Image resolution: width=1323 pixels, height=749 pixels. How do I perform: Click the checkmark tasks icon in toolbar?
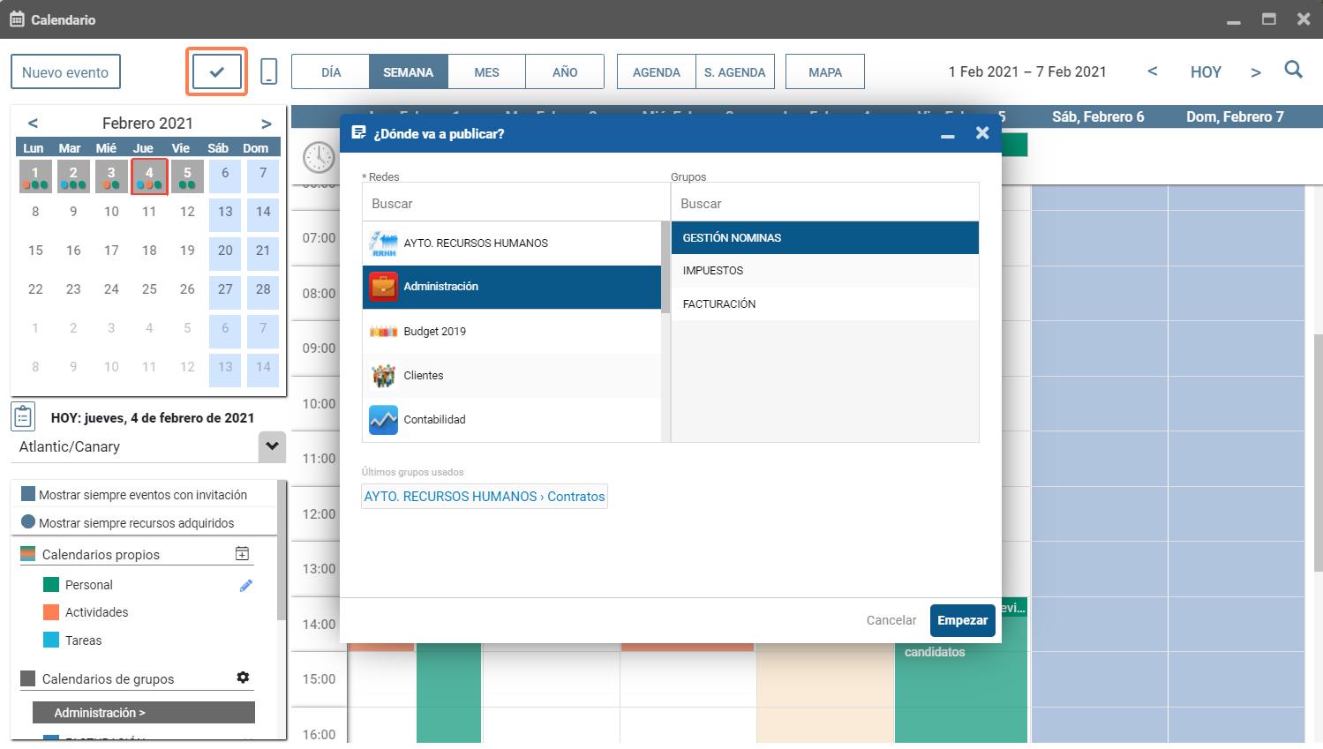[217, 72]
